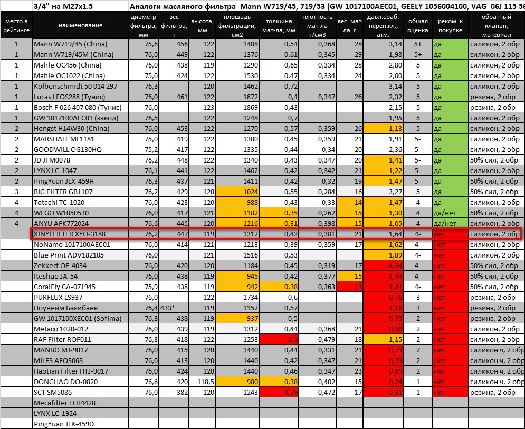Click the orange 1024 area cell for BIG FILTER
This screenshot has height=429, width=525.
coord(237,192)
